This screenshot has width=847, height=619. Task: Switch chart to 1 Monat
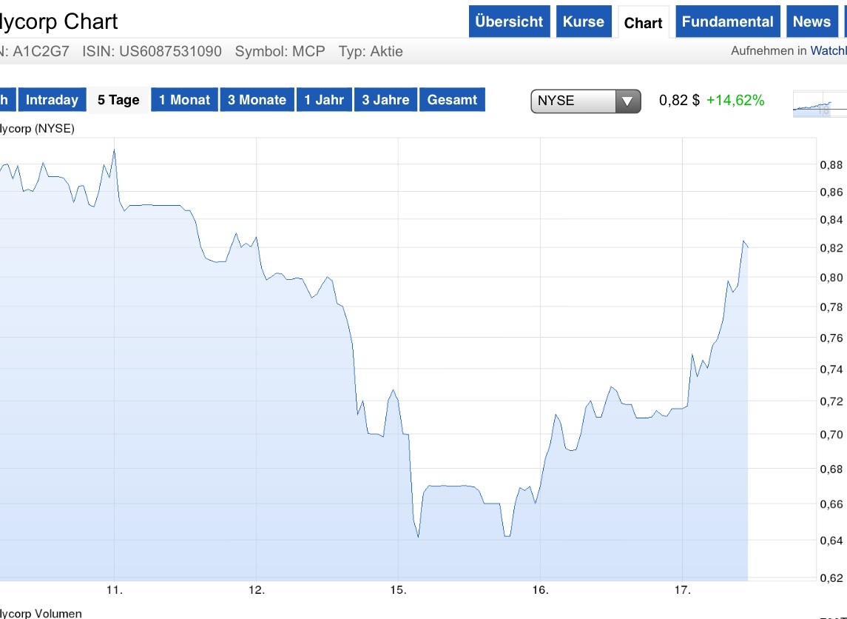coord(184,100)
